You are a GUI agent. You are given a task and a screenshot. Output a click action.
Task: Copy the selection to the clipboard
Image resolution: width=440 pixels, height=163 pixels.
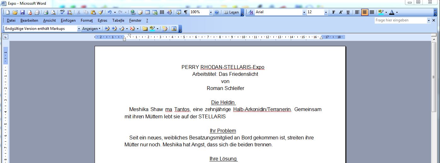point(86,12)
